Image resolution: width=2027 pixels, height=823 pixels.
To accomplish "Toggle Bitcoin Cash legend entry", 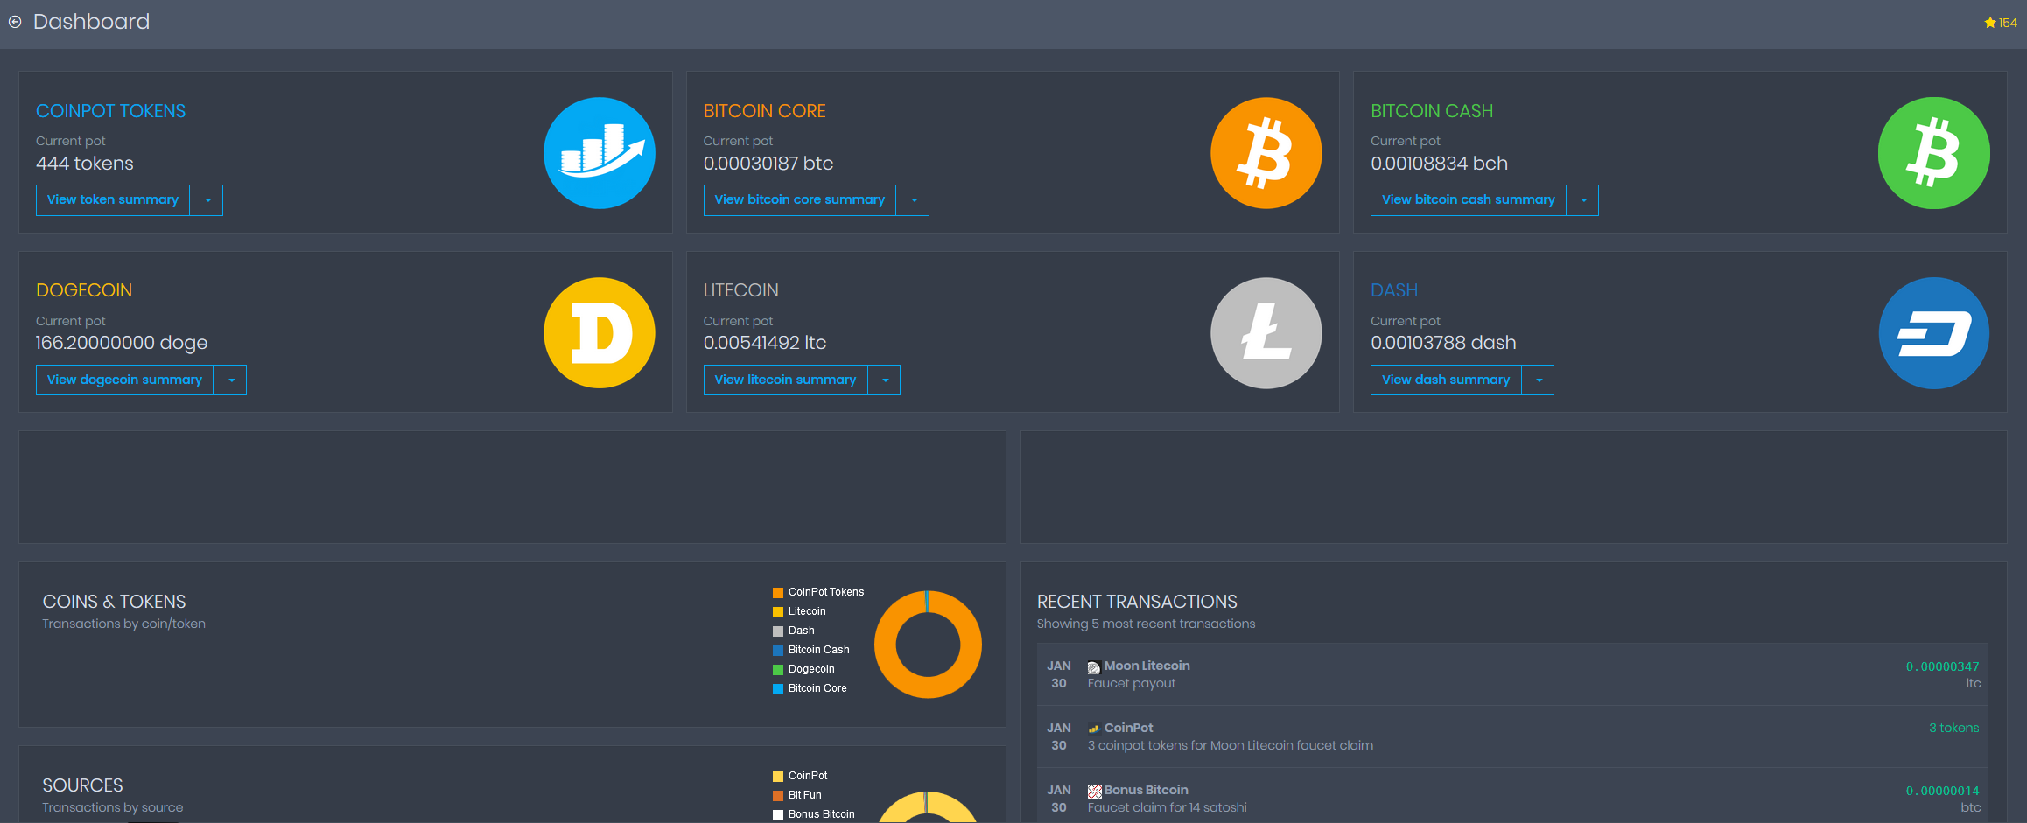I will [811, 650].
